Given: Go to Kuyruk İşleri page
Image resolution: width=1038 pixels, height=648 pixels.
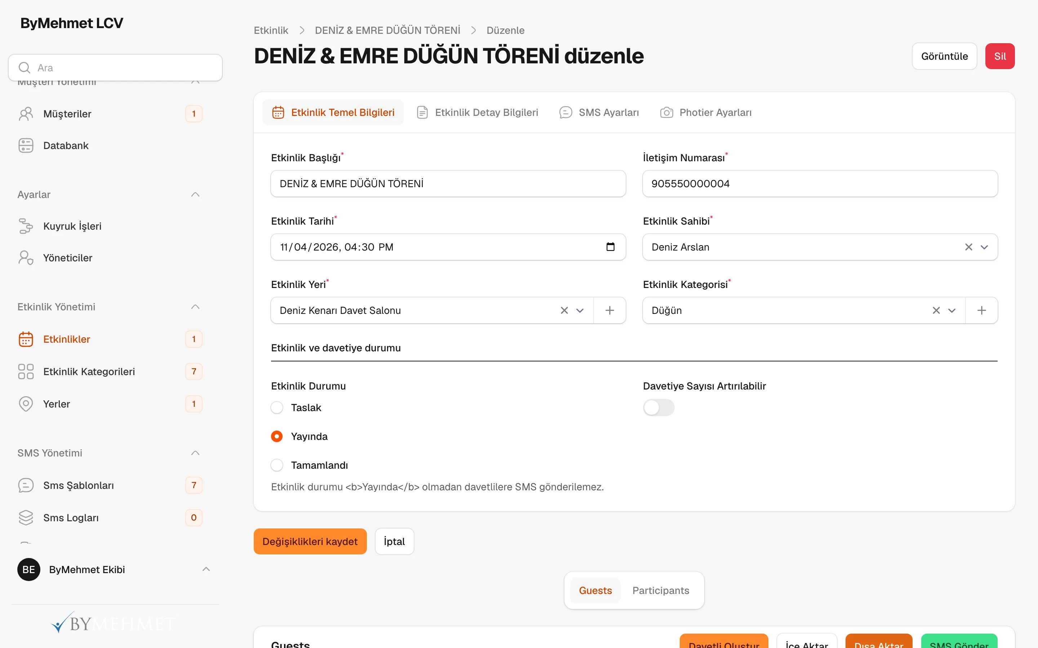Looking at the screenshot, I should pyautogui.click(x=109, y=226).
